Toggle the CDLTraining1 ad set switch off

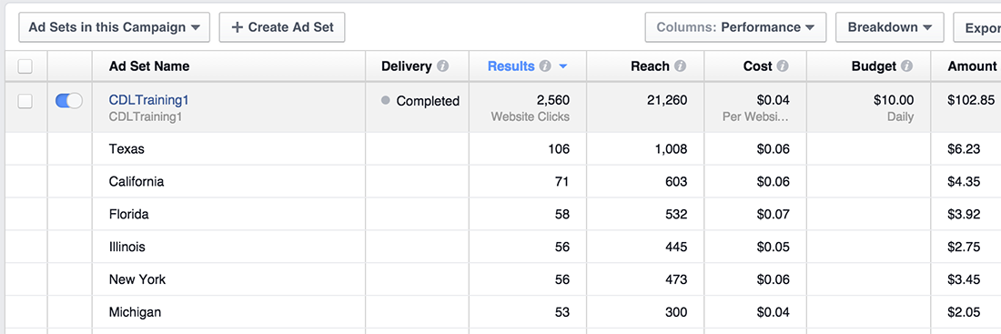point(69,100)
